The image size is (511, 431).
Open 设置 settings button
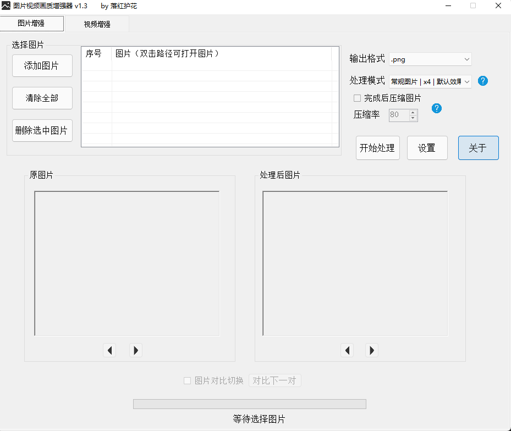[x=427, y=148]
